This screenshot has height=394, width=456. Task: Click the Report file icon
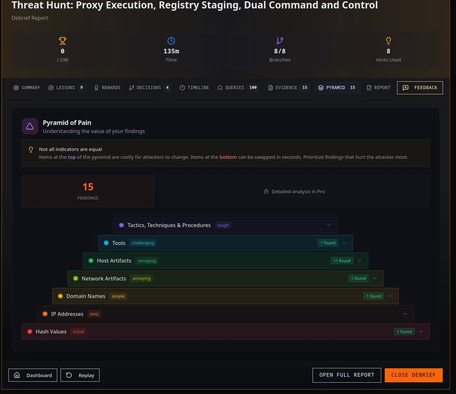point(369,88)
